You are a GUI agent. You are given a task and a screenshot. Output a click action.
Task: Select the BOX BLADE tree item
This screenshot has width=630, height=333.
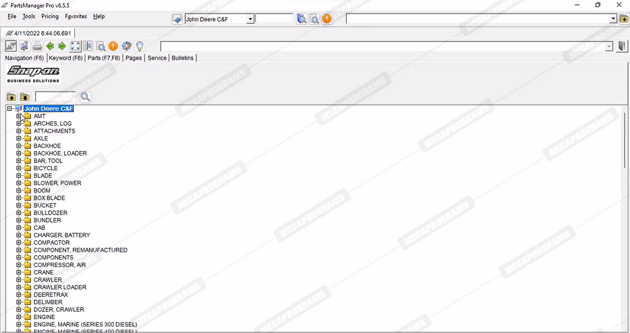click(49, 198)
